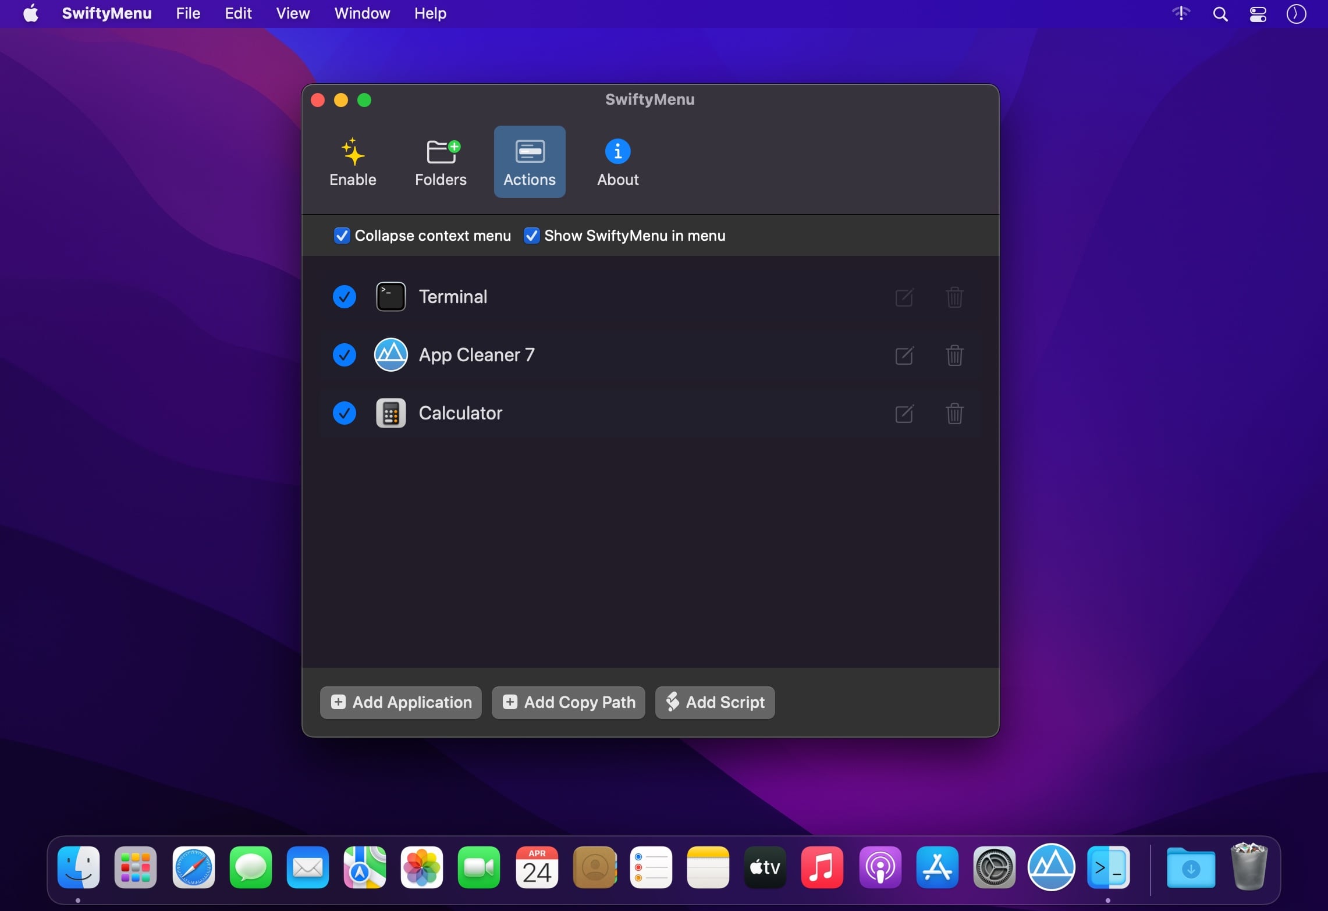Open the Apple menu
This screenshot has height=911, width=1328.
point(31,13)
